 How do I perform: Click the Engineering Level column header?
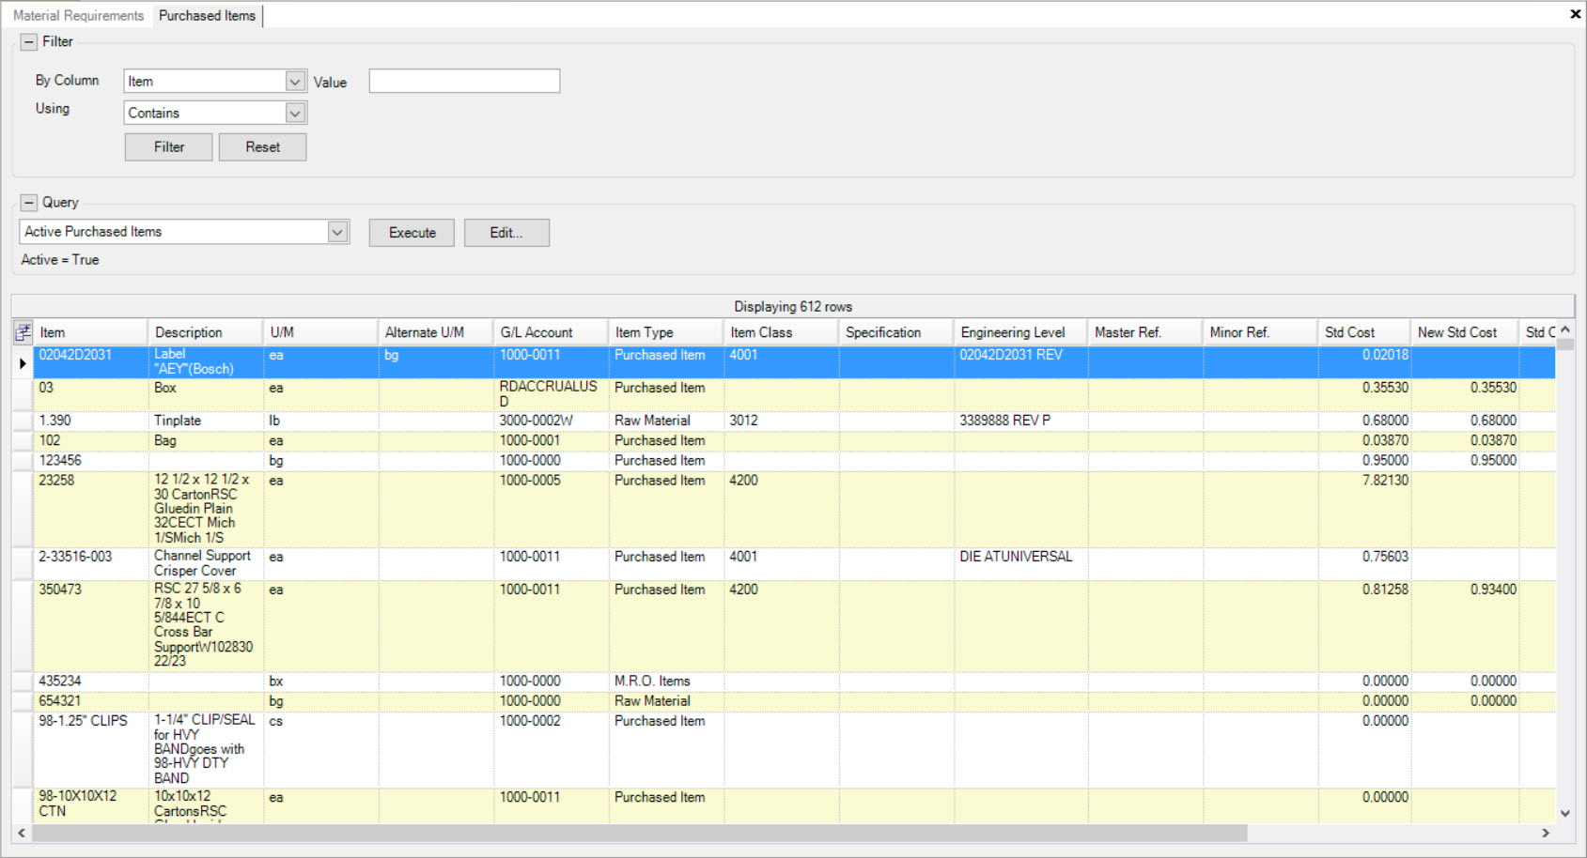click(x=1020, y=332)
